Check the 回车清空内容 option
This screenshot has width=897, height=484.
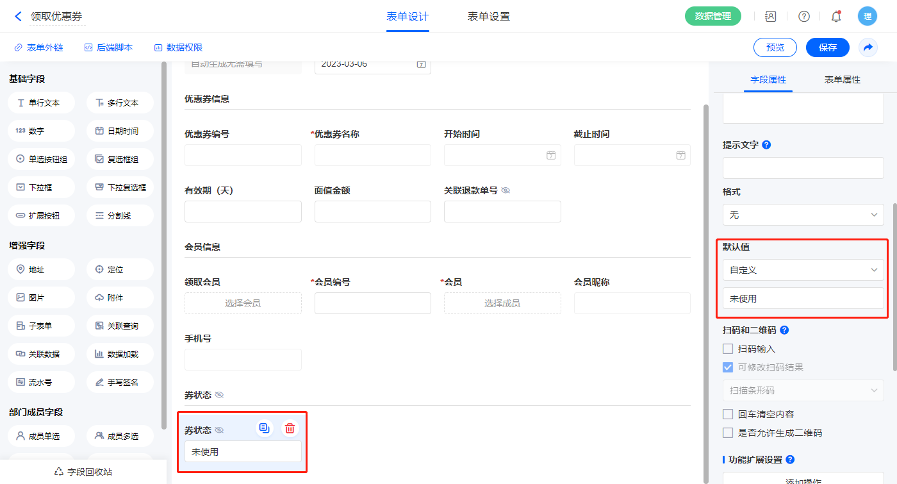pyautogui.click(x=728, y=414)
